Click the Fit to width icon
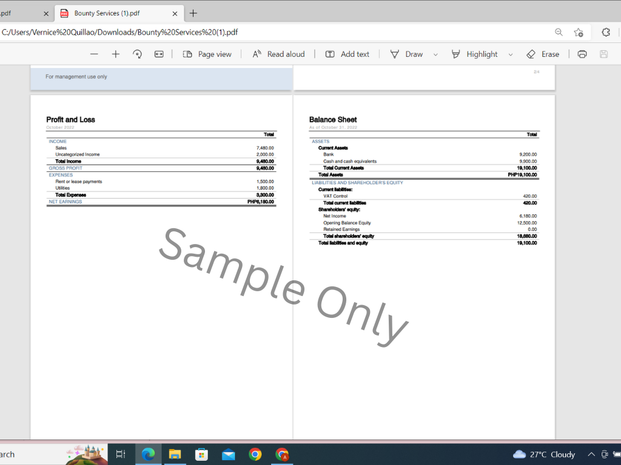Viewport: 621px width, 465px height. pyautogui.click(x=159, y=54)
